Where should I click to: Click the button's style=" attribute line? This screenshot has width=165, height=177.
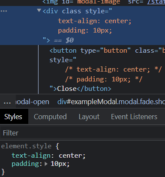[63, 60]
